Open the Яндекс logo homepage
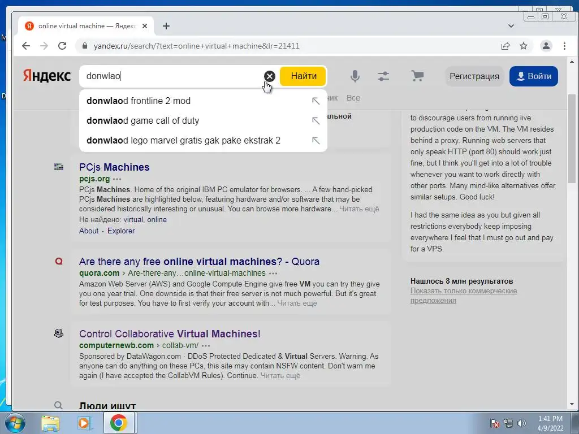The image size is (579, 434). pyautogui.click(x=47, y=76)
